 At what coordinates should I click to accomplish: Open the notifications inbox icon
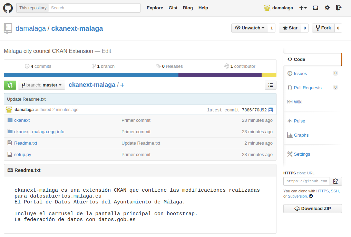[315, 8]
